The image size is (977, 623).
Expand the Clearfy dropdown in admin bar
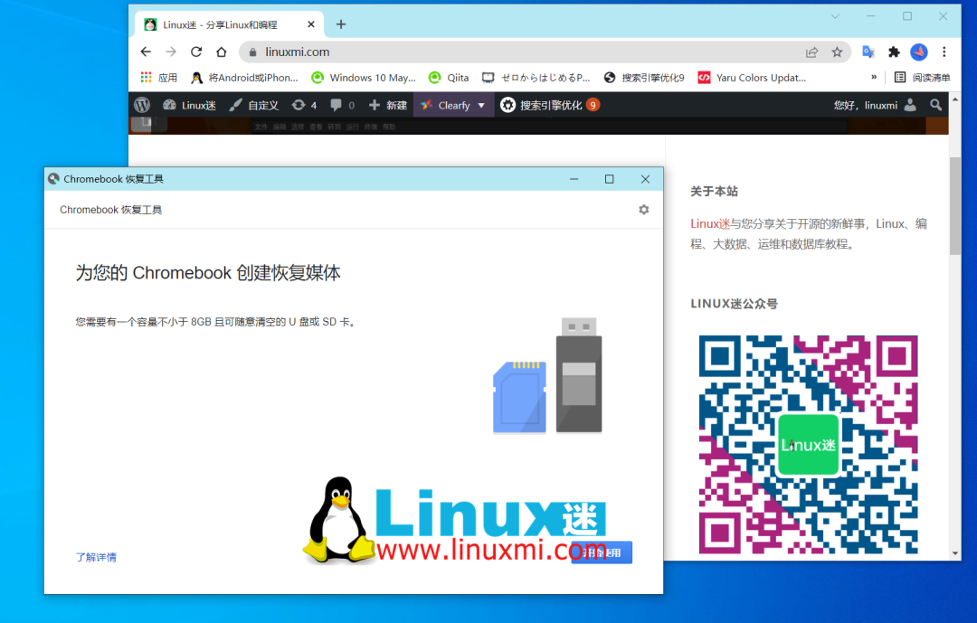coord(480,104)
